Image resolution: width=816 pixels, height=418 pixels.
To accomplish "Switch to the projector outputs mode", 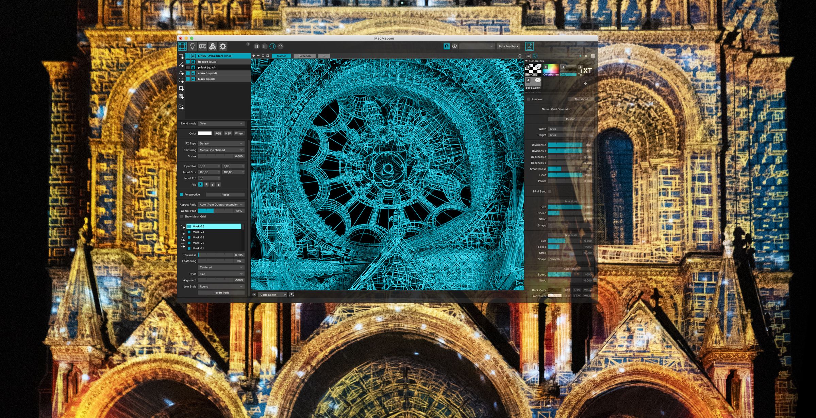I will (203, 47).
